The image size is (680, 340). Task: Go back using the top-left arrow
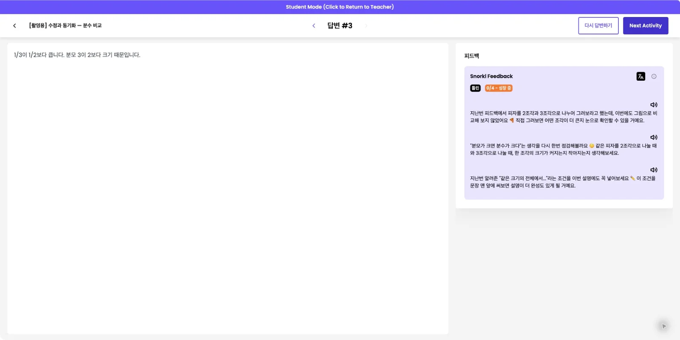pos(14,25)
